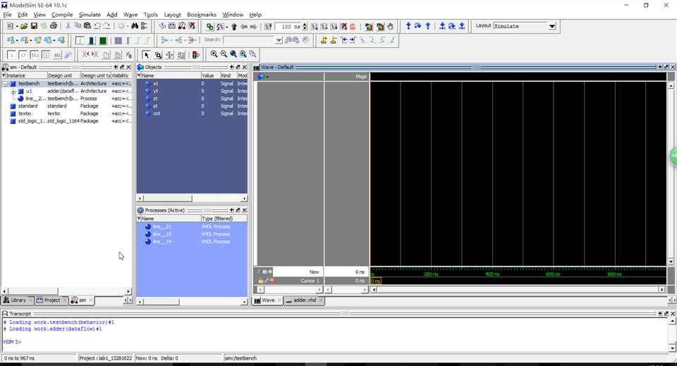This screenshot has width=677, height=366.
Task: Click the Run All icon
Action: (334, 27)
